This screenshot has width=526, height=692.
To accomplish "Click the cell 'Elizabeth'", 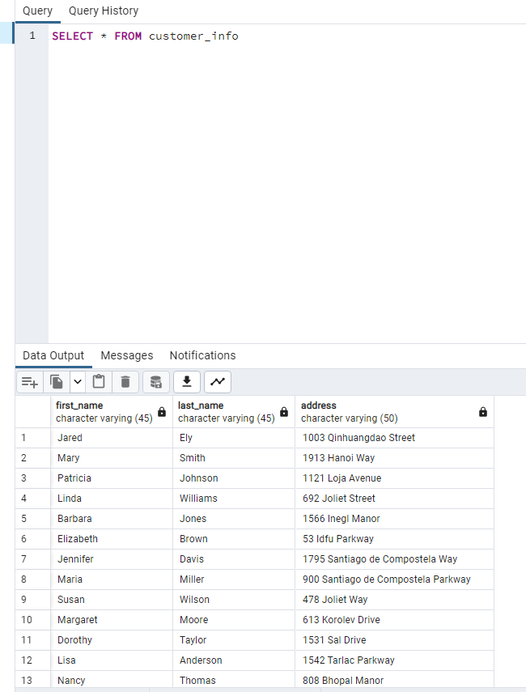I will [112, 539].
